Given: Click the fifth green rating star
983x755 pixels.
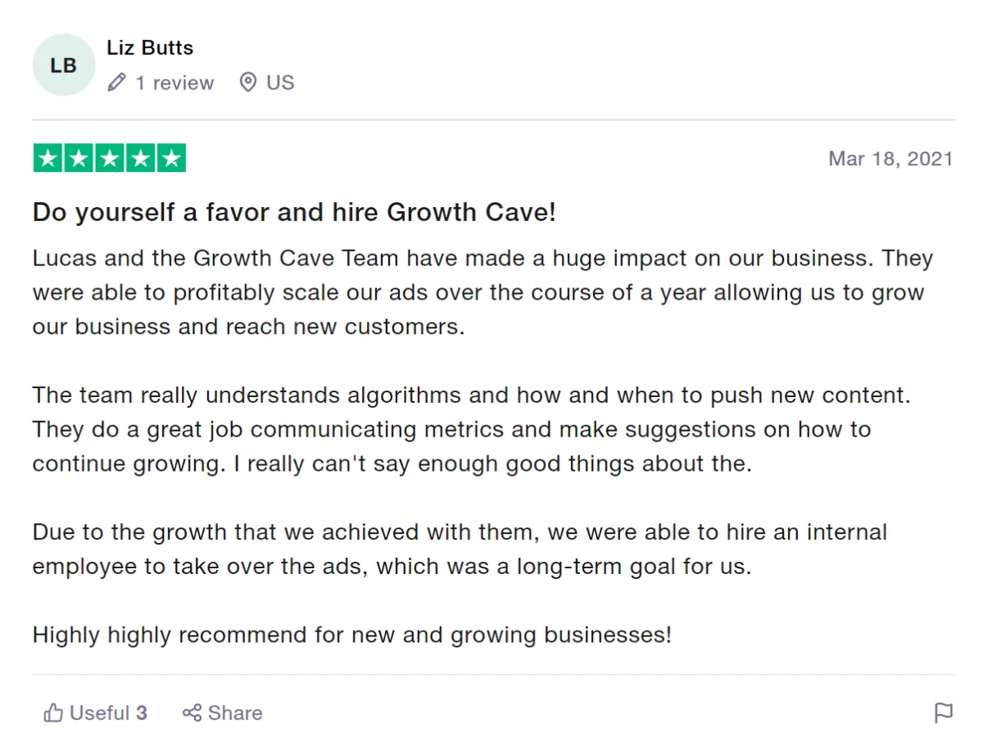Looking at the screenshot, I should [x=171, y=158].
